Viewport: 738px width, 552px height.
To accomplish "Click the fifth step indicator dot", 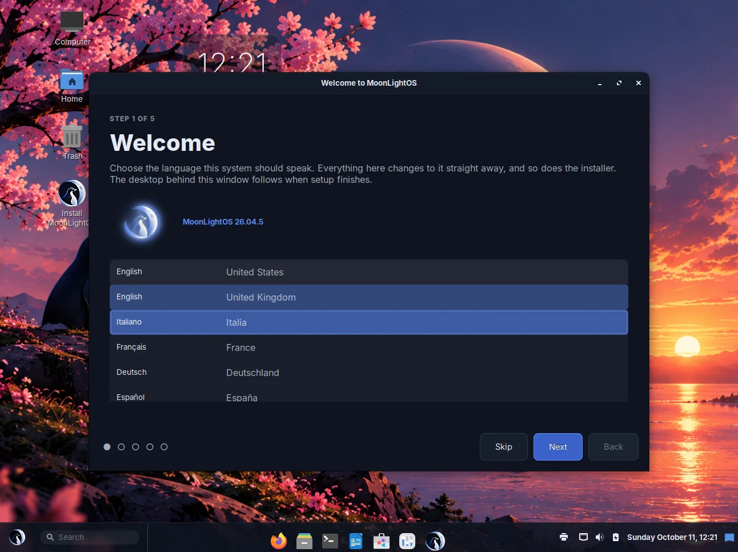I will [164, 447].
